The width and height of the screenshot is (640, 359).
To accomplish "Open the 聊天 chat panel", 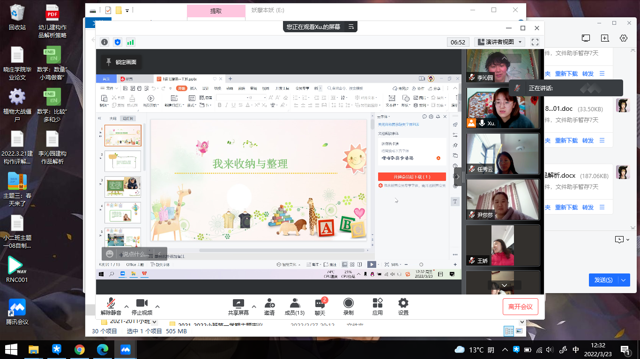I will pyautogui.click(x=320, y=303).
